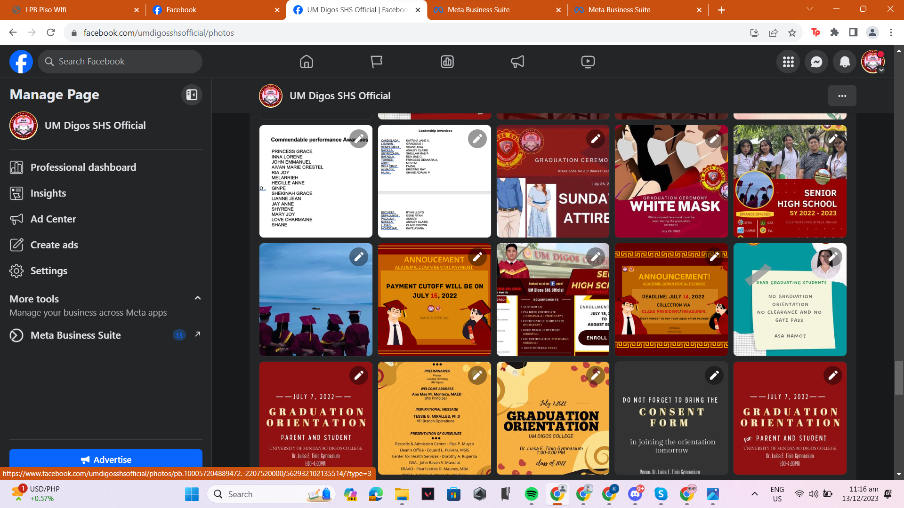
Task: Switch to the Facebook browser tab
Action: click(217, 10)
